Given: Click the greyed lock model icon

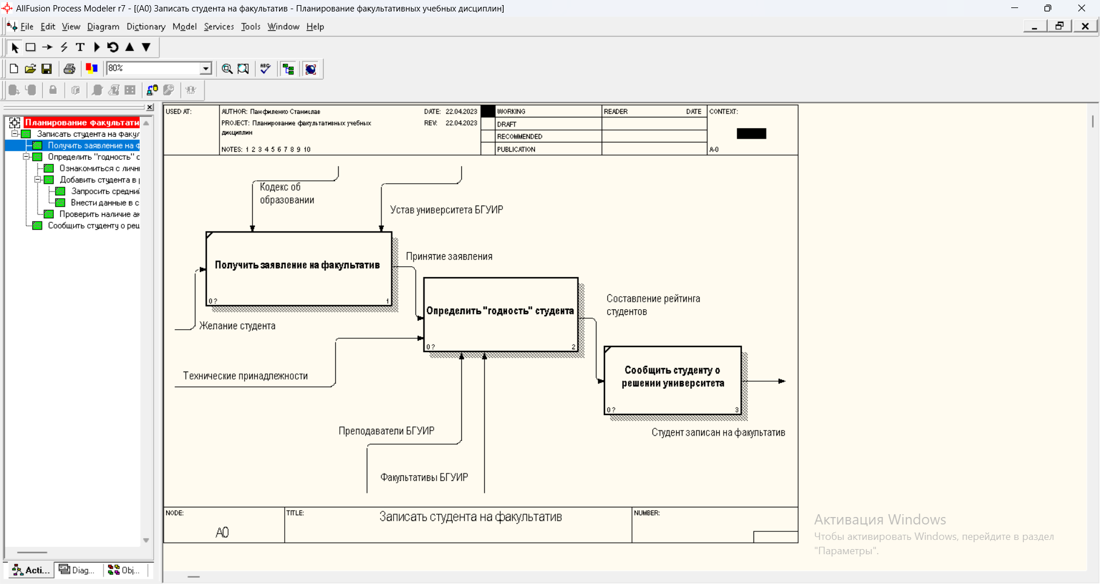Looking at the screenshot, I should click(x=53, y=90).
